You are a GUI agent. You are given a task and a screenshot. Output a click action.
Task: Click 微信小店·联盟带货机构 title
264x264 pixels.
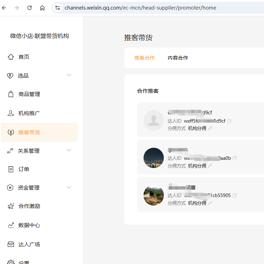click(x=39, y=36)
